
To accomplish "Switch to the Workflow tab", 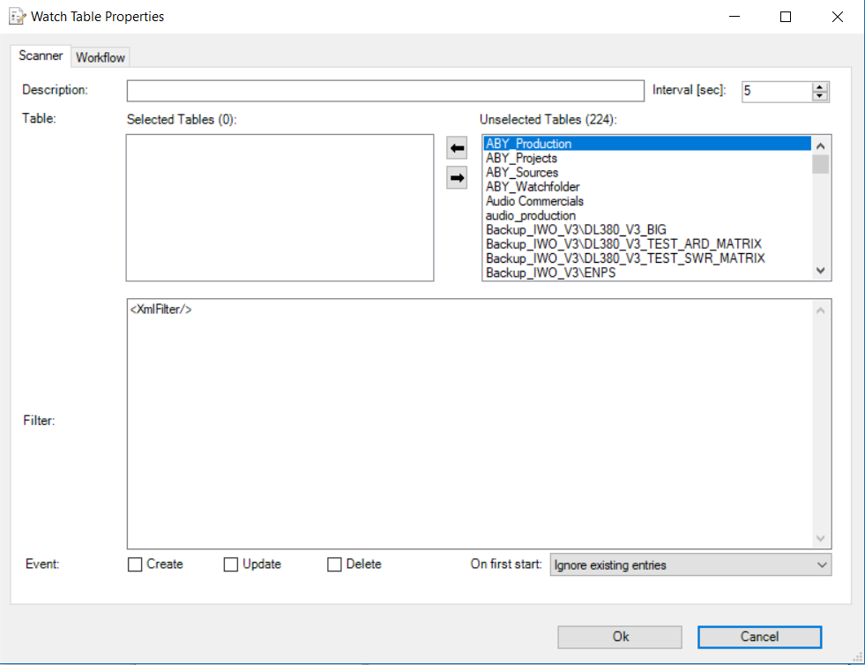I will coord(100,56).
